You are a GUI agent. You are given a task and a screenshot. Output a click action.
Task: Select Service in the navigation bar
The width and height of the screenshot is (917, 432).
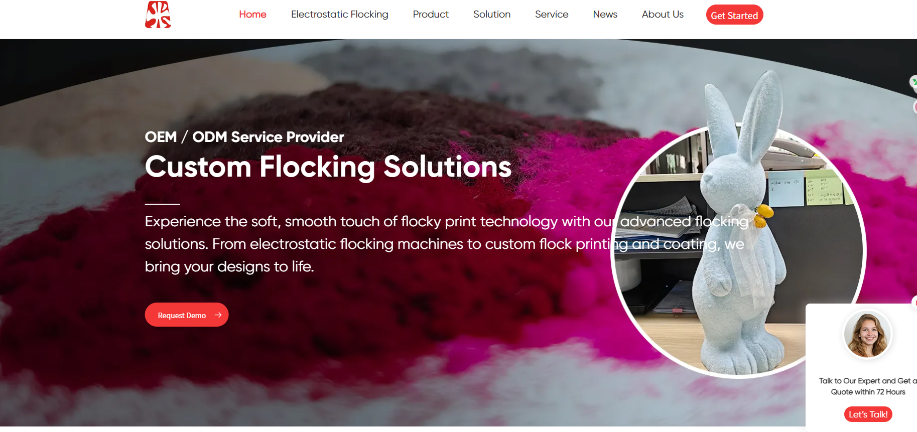[x=552, y=15]
